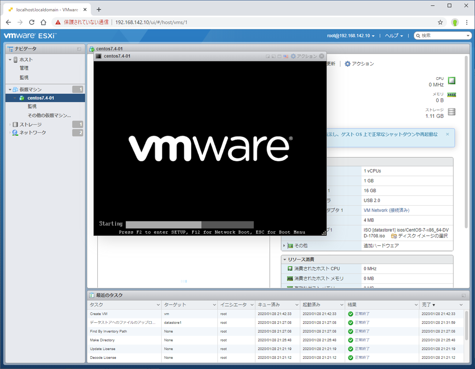
Task: Collapse the ホスト tree node
Action: (10, 59)
